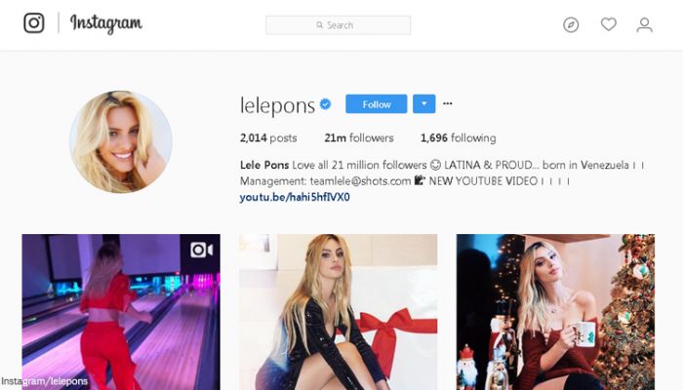
Task: Open the three-dot options menu
Action: 447,103
